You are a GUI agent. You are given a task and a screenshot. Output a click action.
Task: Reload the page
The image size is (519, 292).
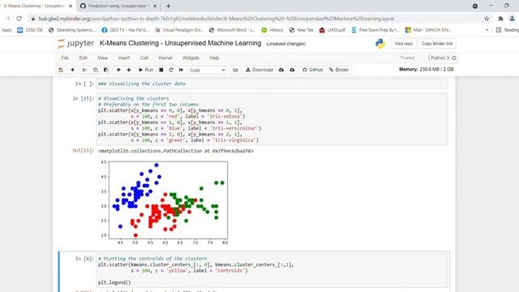[x=19, y=19]
